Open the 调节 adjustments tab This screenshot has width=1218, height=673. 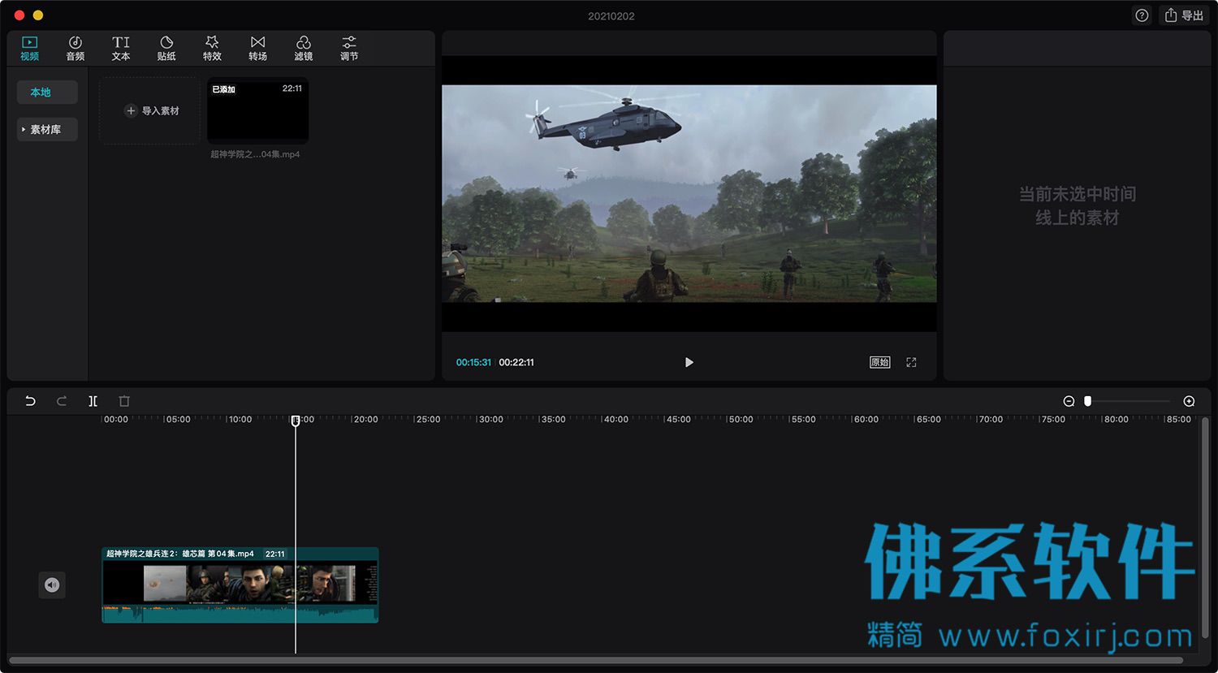349,49
